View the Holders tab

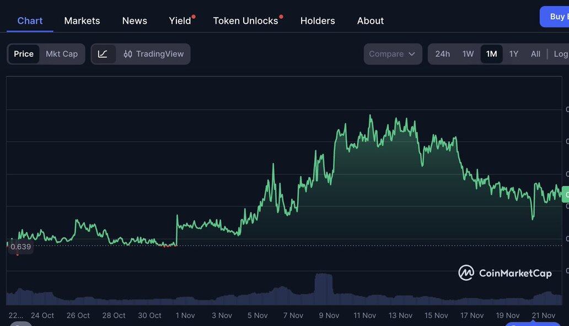click(x=318, y=21)
